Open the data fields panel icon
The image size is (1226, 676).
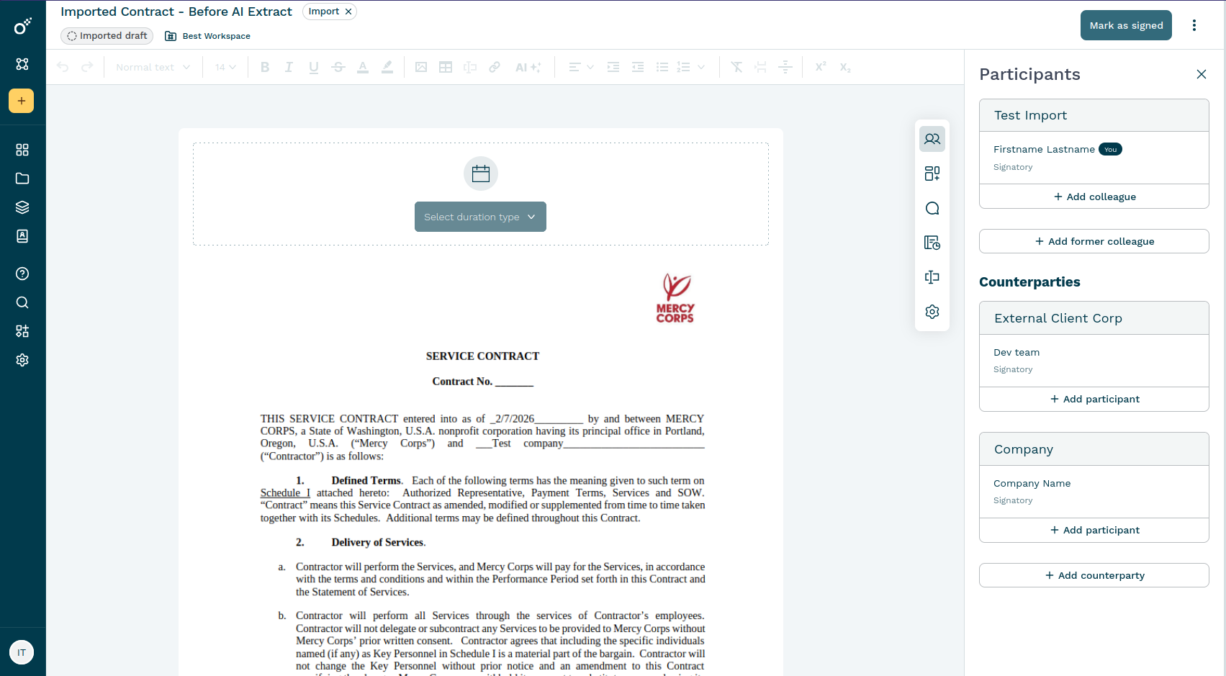coord(932,277)
